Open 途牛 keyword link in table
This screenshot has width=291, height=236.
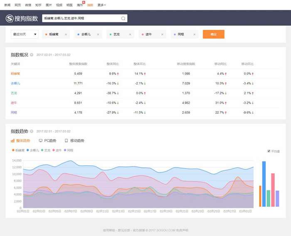pyautogui.click(x=14, y=103)
